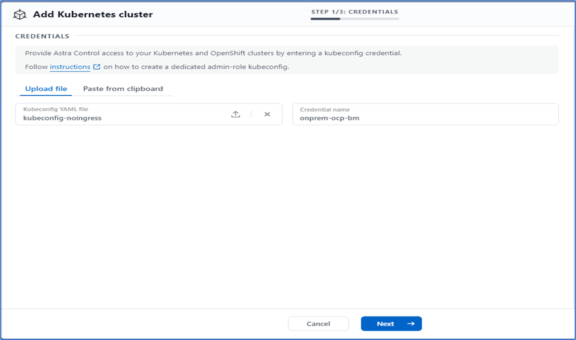Click the kubeconfig-noingress file name text
This screenshot has width=576, height=340.
[x=62, y=118]
